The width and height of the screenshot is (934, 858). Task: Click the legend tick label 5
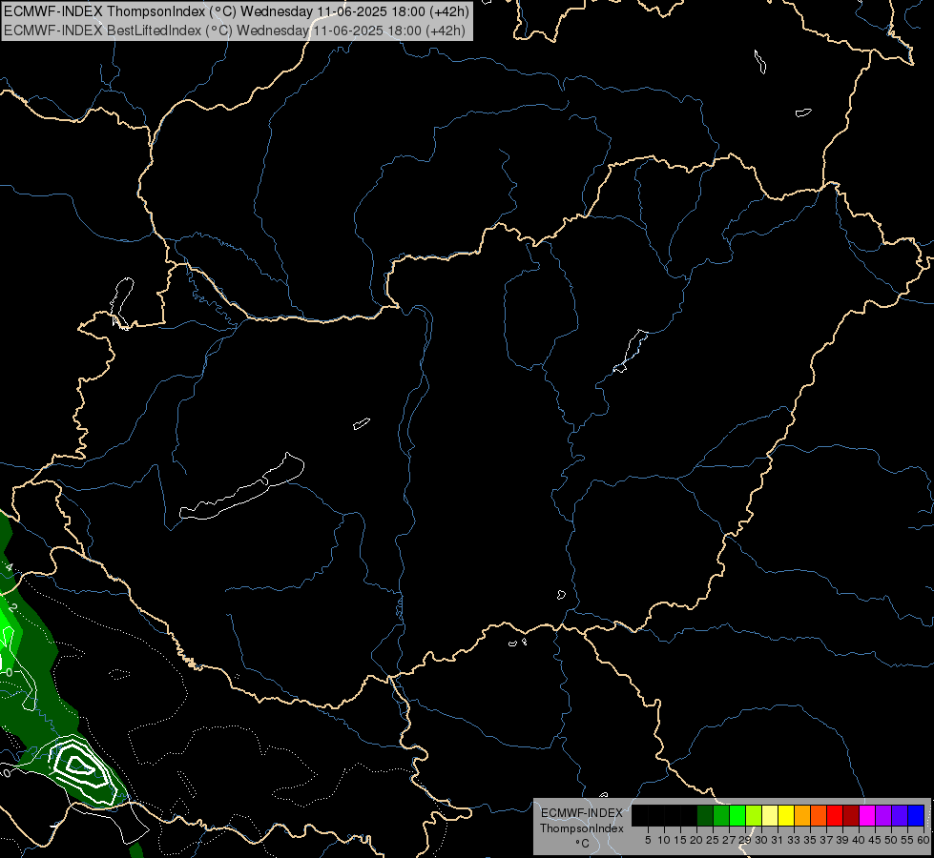point(648,840)
